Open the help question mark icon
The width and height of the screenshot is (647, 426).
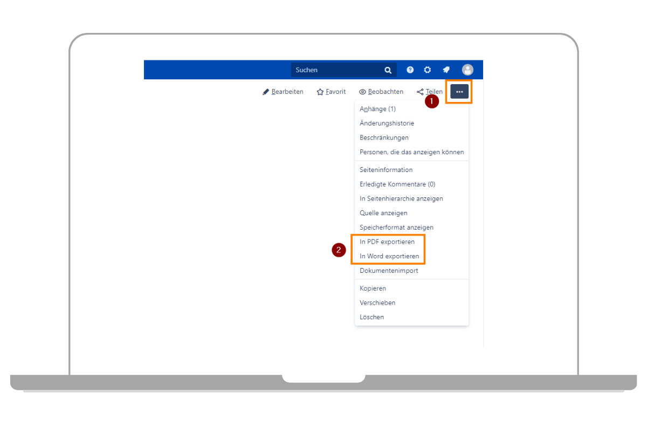[410, 70]
